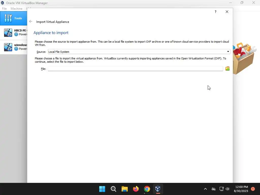The height and width of the screenshot is (195, 260).
Task: Close the Import Virtual Appliance dialog
Action: (227, 12)
